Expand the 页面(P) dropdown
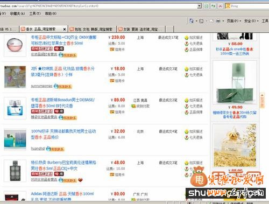The width and height of the screenshot is (269, 204). pyautogui.click(x=234, y=21)
